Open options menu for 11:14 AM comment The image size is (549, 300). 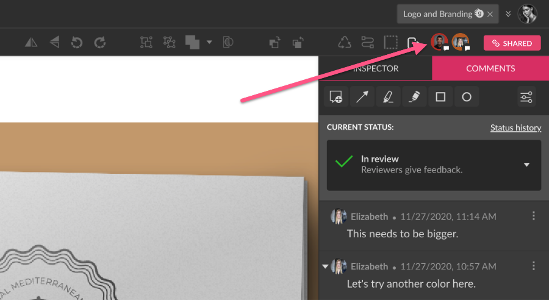coord(534,216)
